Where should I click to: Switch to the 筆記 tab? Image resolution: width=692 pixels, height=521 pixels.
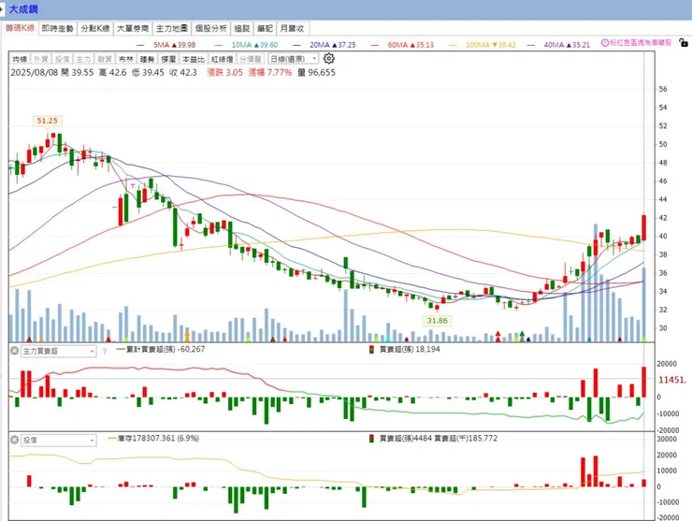tap(265, 28)
